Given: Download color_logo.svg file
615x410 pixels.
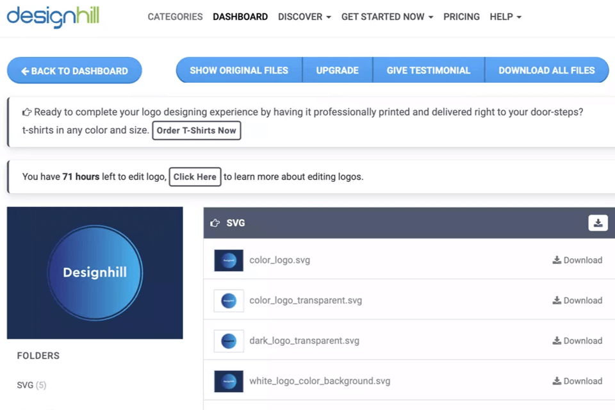Looking at the screenshot, I should click(x=577, y=260).
